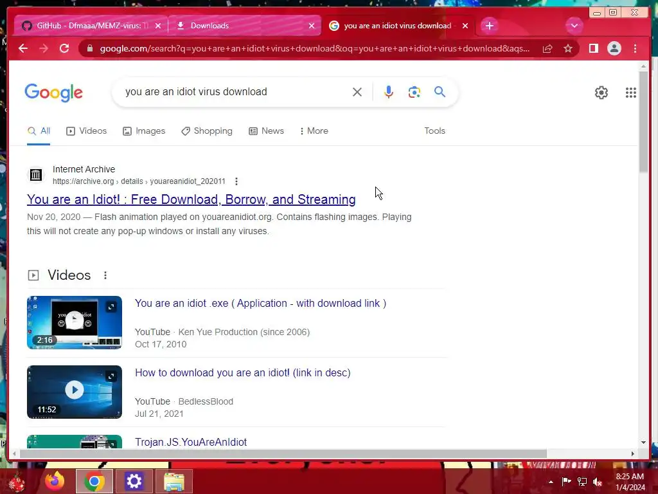Viewport: 658px width, 494px height.
Task: Open 'You are an idiot .exe' video link
Action: [261, 304]
